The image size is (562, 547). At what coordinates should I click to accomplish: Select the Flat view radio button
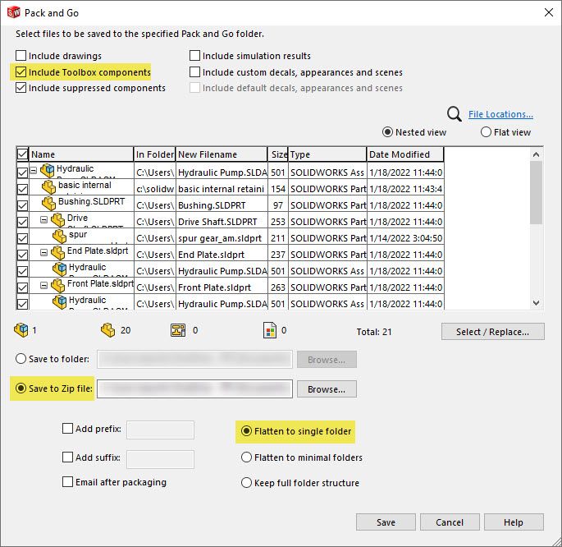tap(486, 132)
